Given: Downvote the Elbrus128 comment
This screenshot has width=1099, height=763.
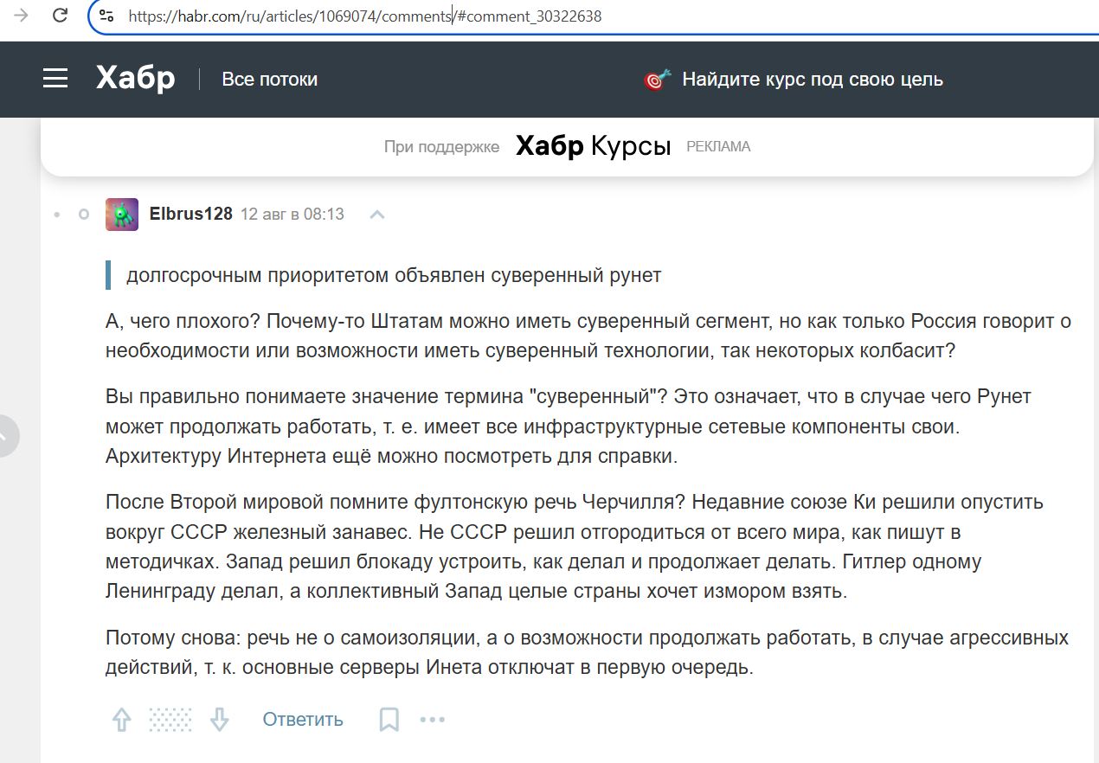Looking at the screenshot, I should coord(220,720).
